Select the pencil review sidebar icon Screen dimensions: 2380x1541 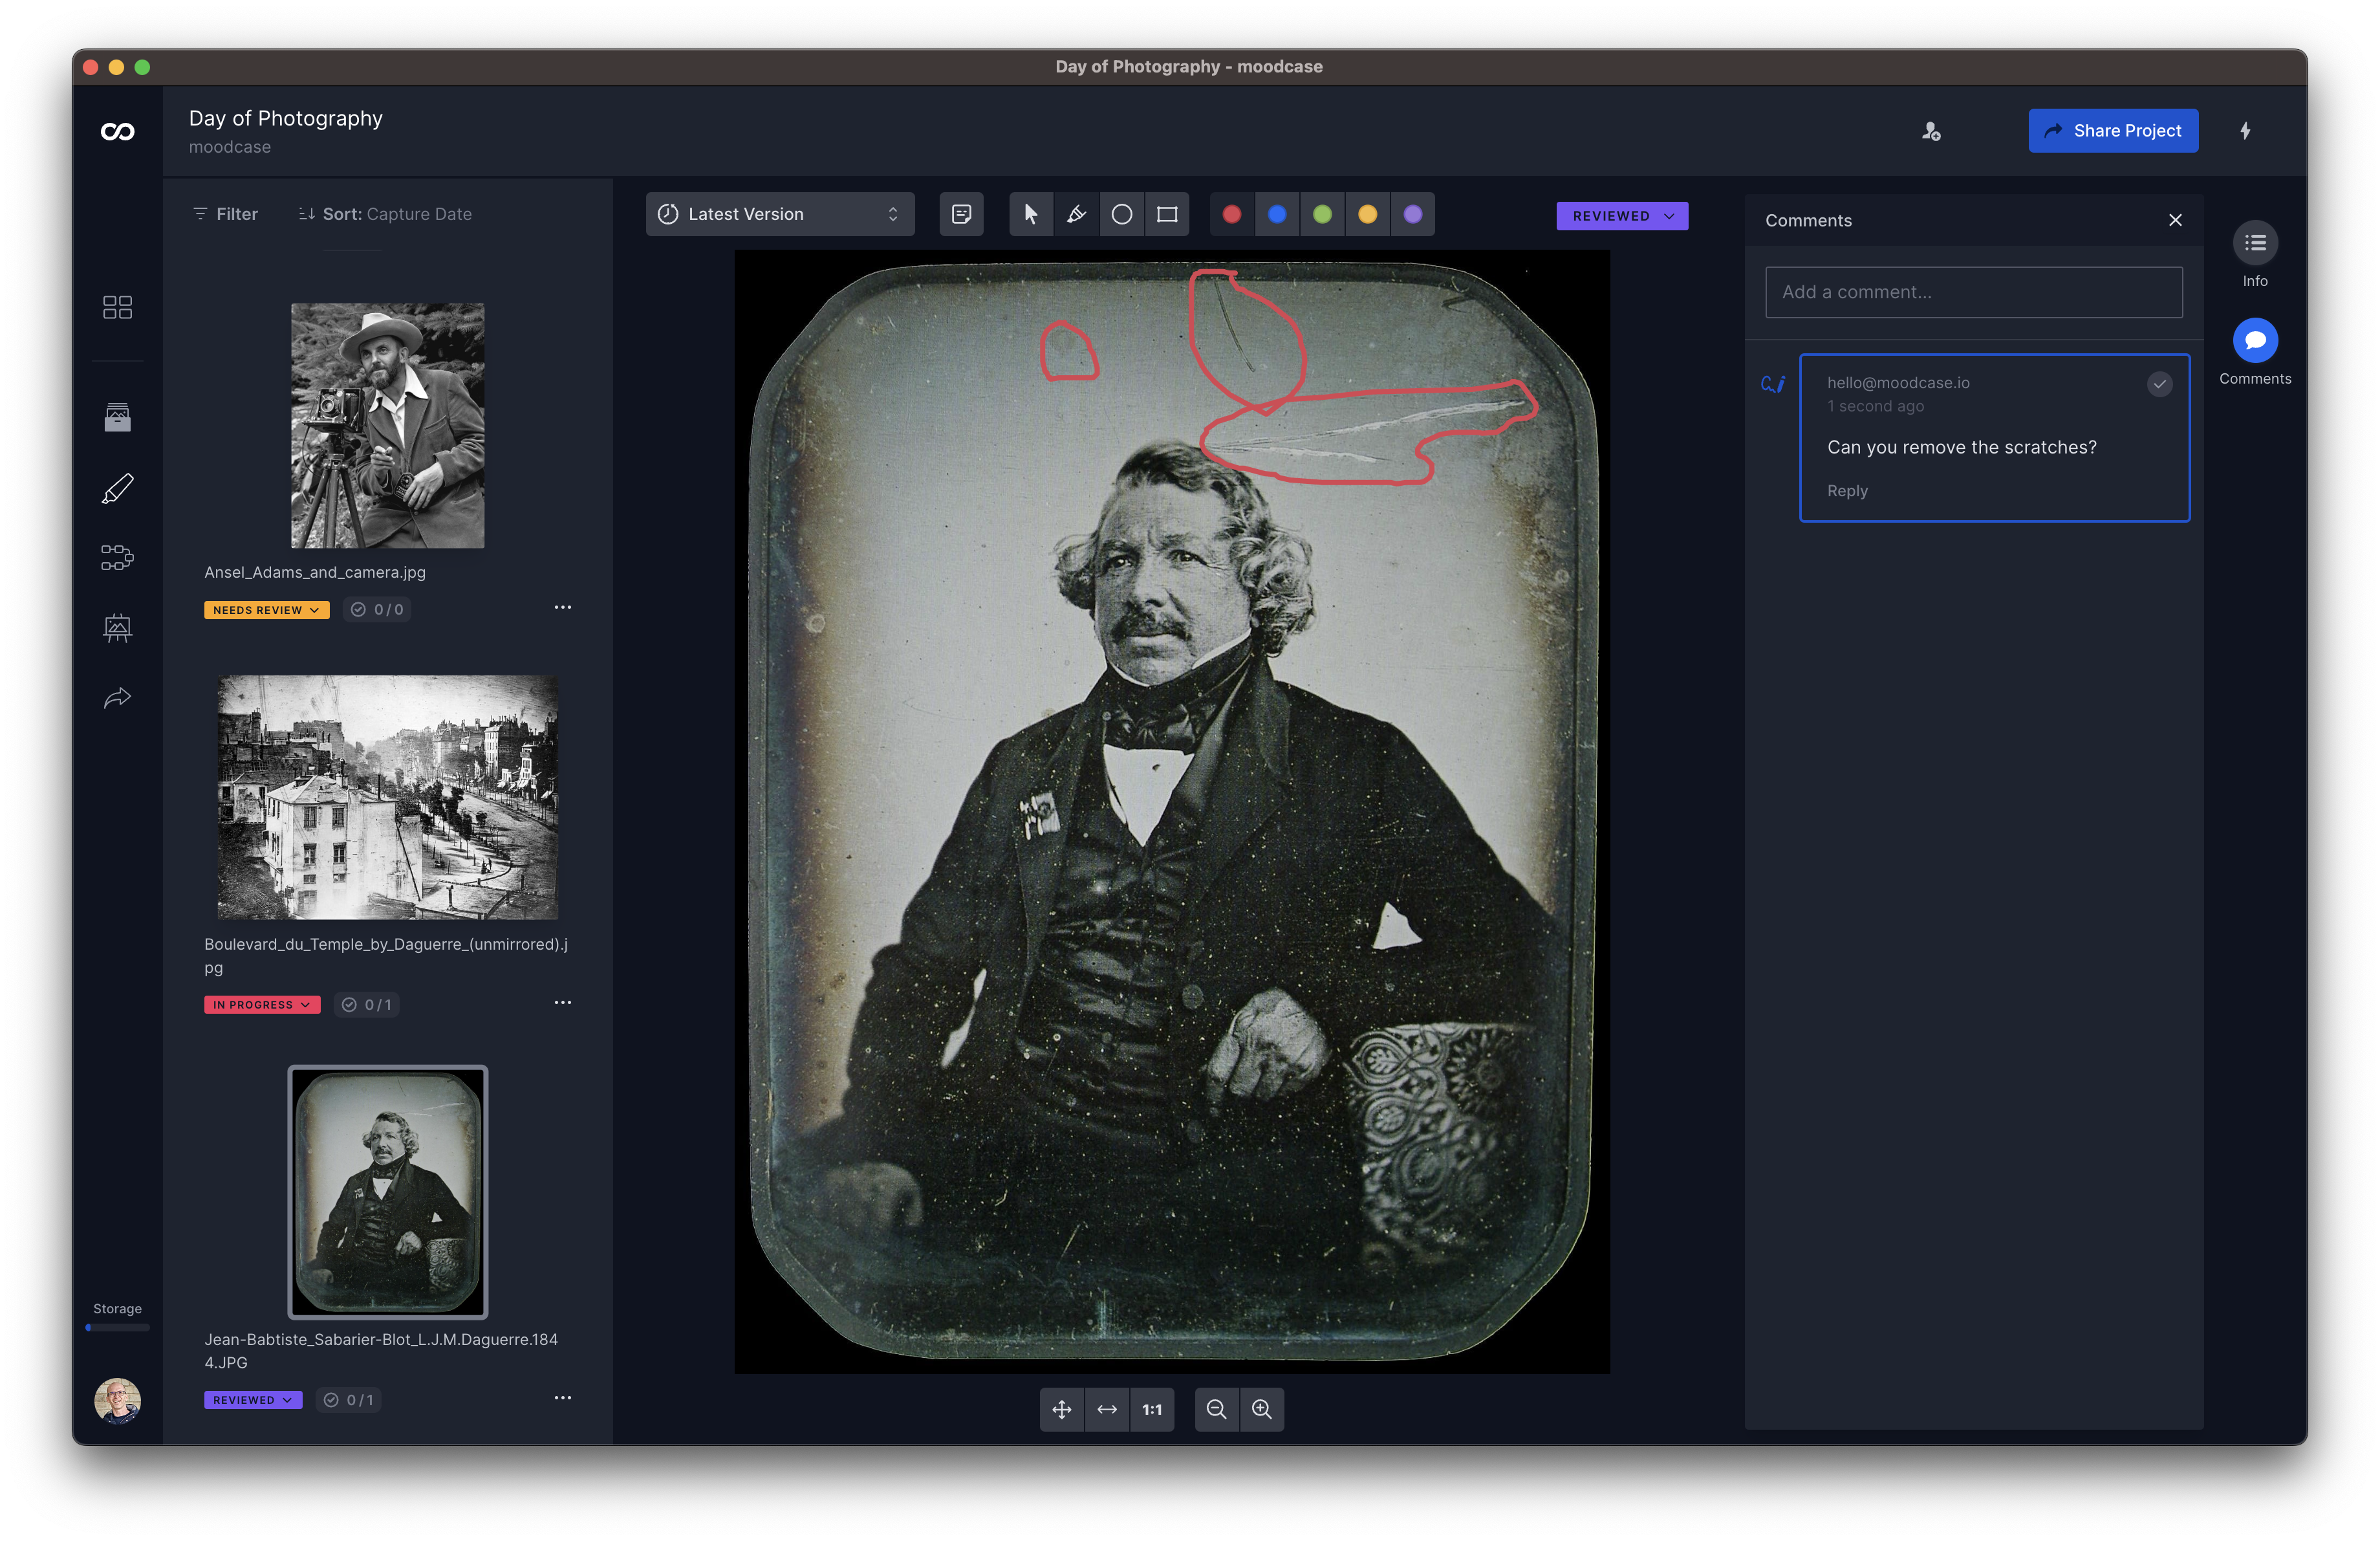coord(117,488)
